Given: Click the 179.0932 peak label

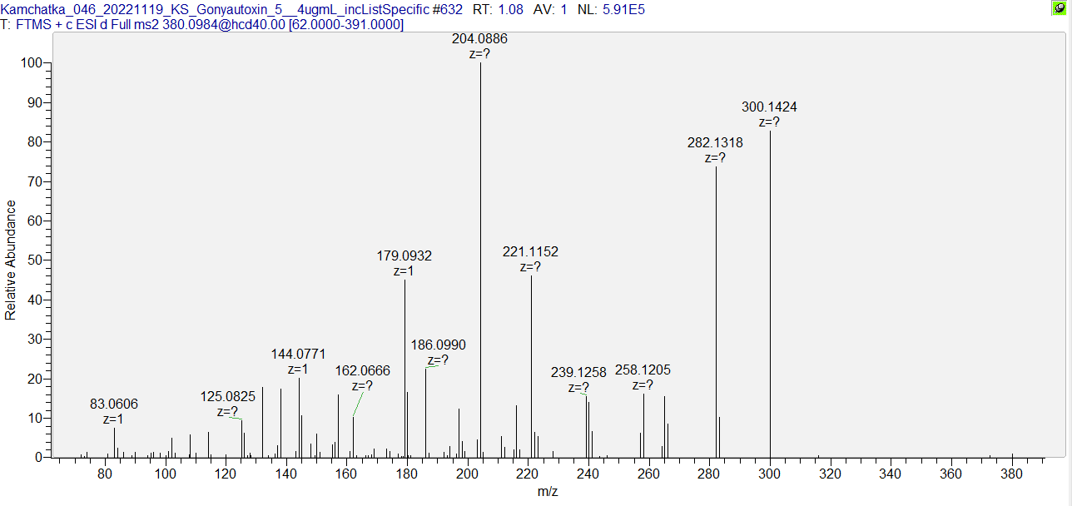Looking at the screenshot, I should [x=404, y=255].
